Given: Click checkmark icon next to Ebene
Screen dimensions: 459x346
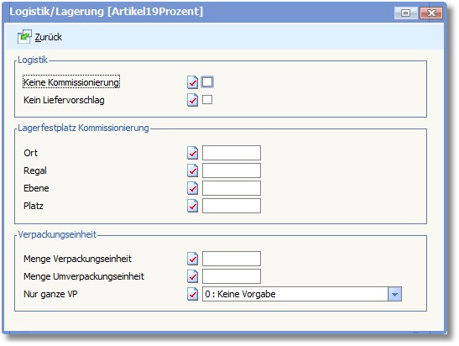Looking at the screenshot, I should 193,188.
